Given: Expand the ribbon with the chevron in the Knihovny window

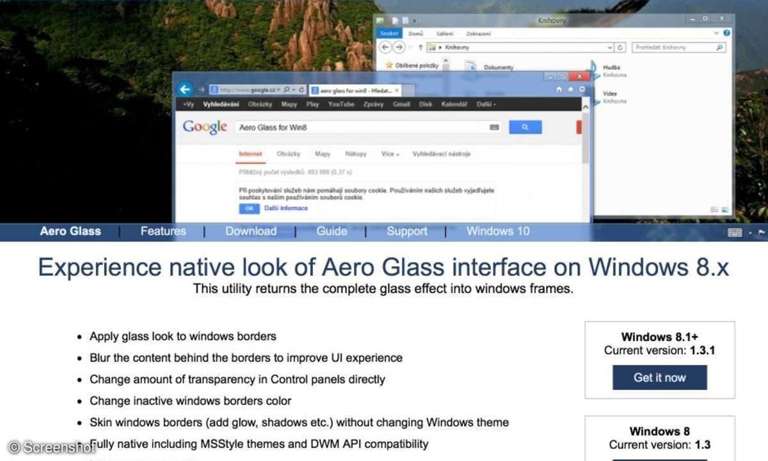Looking at the screenshot, I should click(716, 33).
